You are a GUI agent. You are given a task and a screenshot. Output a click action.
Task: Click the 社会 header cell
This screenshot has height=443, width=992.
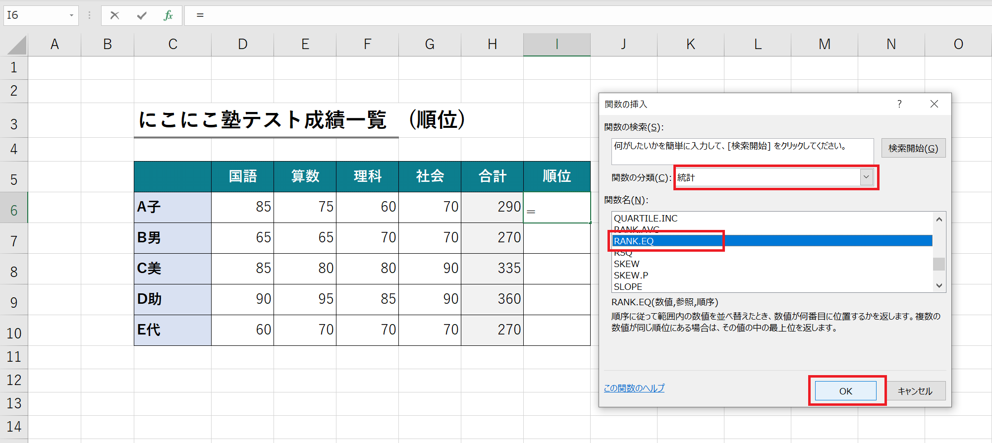point(430,176)
